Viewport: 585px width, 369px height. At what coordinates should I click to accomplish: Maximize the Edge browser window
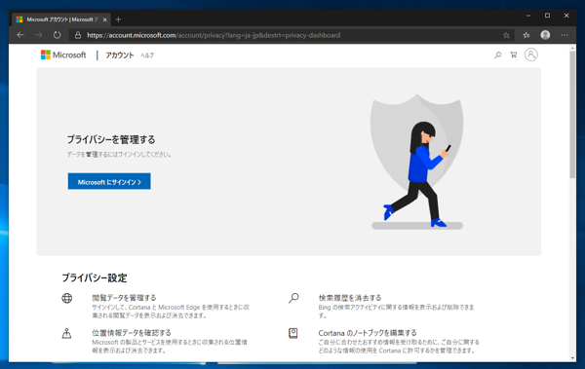547,16
